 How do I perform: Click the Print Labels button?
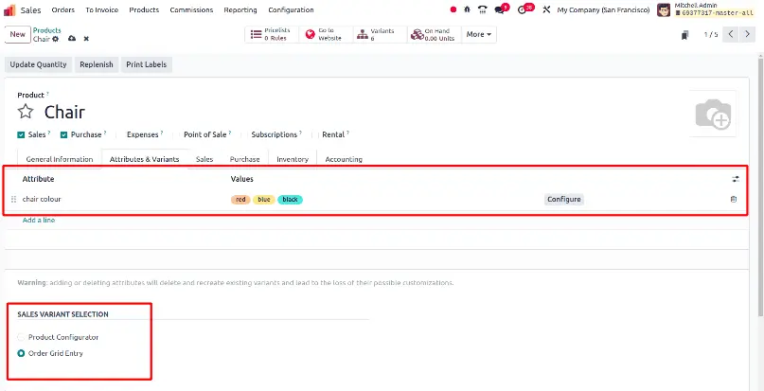(146, 64)
